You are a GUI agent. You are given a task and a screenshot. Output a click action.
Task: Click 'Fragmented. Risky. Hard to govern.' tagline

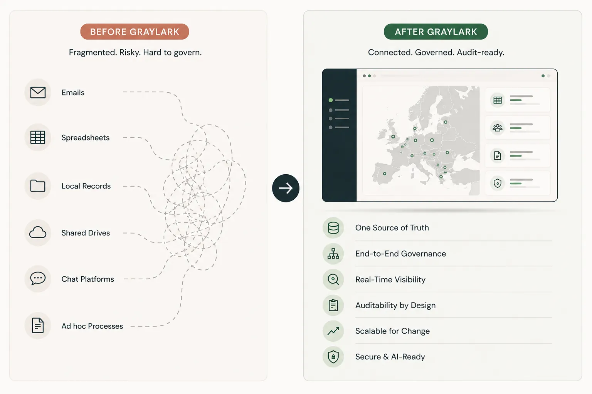point(135,52)
